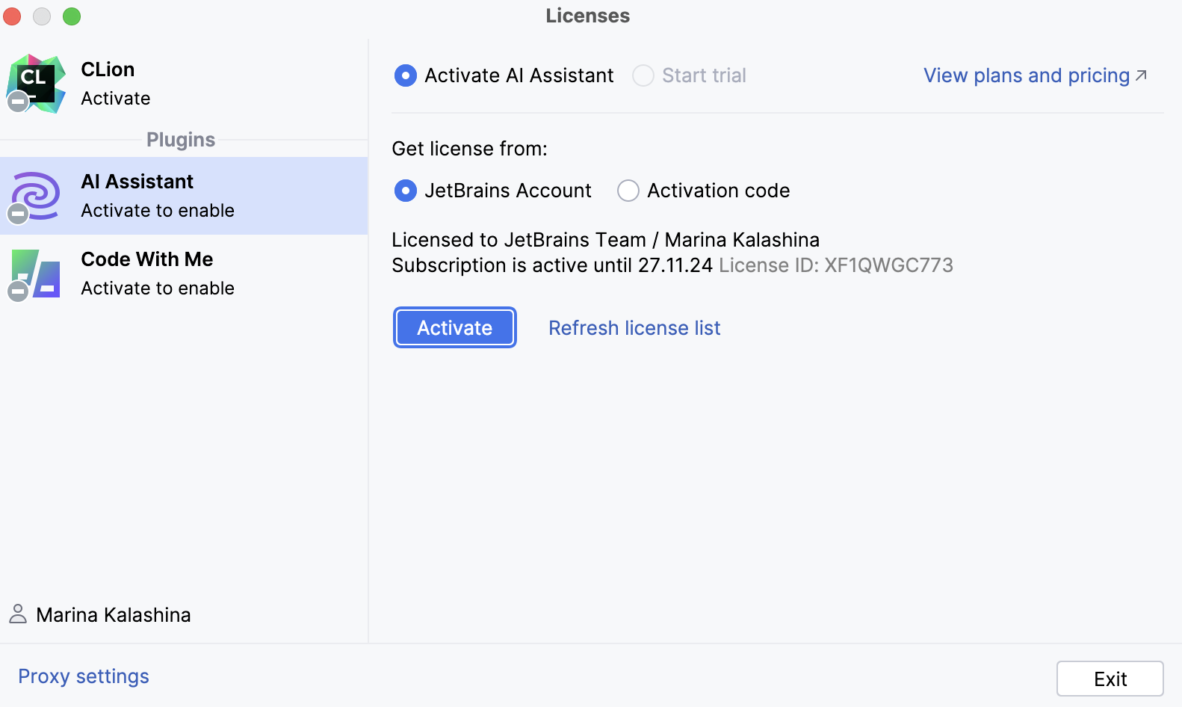Click the AI Assistant spiral icon
This screenshot has width=1182, height=707.
coord(35,197)
